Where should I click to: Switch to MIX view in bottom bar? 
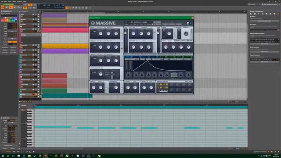[14, 152]
